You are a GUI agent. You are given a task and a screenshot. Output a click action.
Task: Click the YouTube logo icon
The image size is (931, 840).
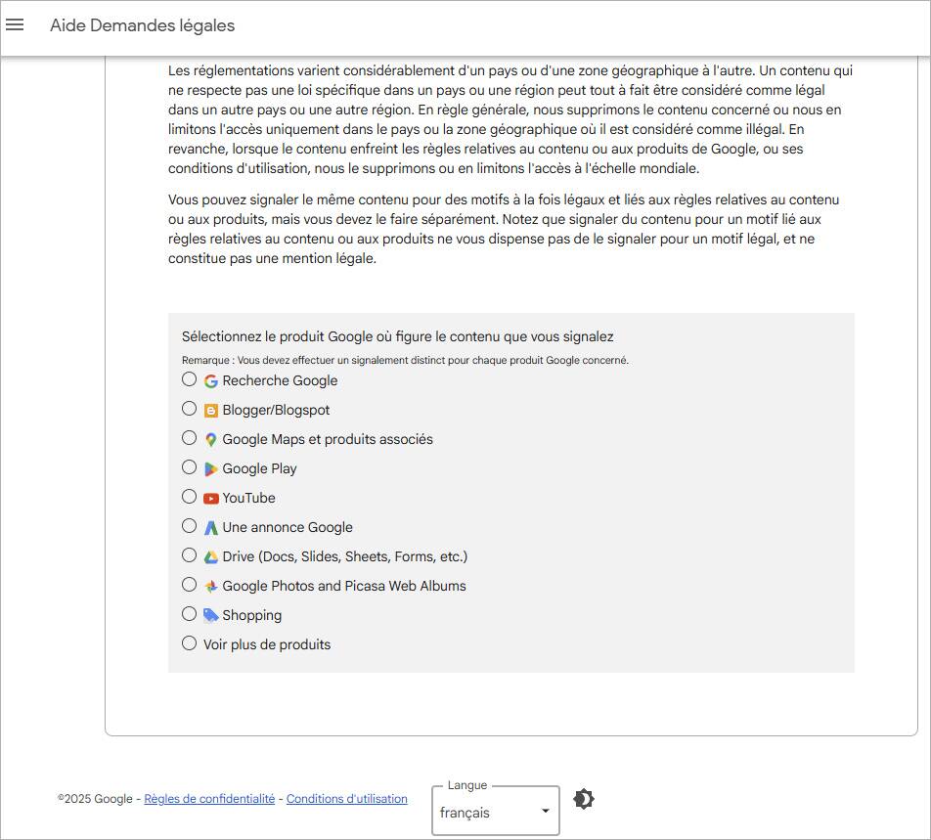click(210, 499)
